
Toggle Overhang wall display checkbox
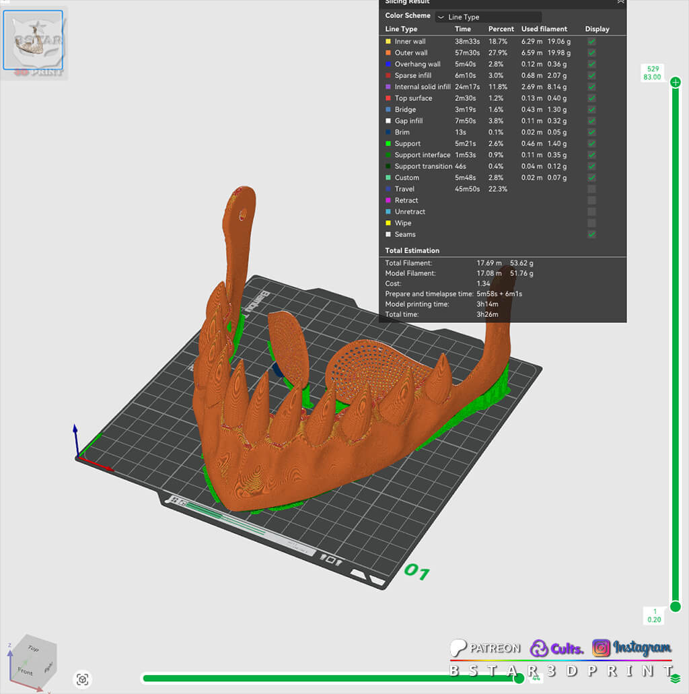pyautogui.click(x=591, y=64)
